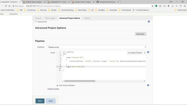Image resolution: width=187 pixels, height=105 pixels.
Task: Open the Azure Cmdlet Reference bookmark
Action: click(x=7, y=10)
